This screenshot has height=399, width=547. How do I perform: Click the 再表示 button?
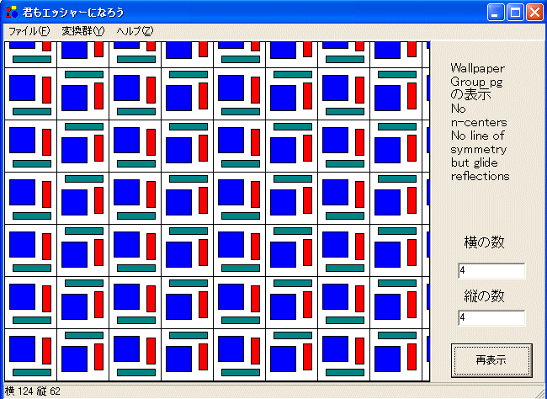click(x=491, y=360)
